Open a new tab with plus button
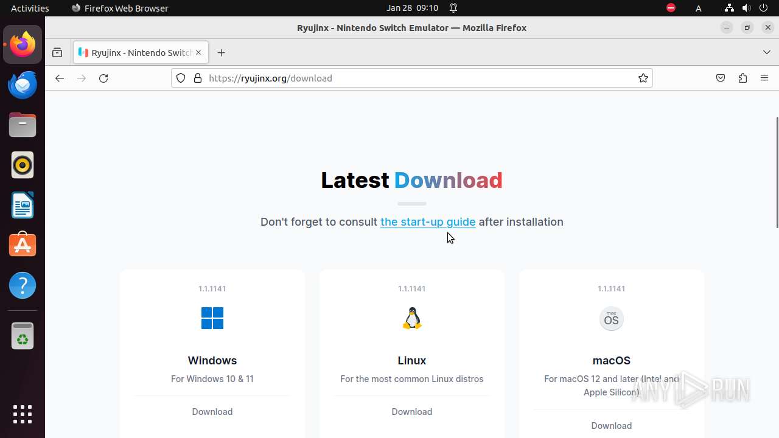Screen dimensions: 779x438 pos(221,53)
